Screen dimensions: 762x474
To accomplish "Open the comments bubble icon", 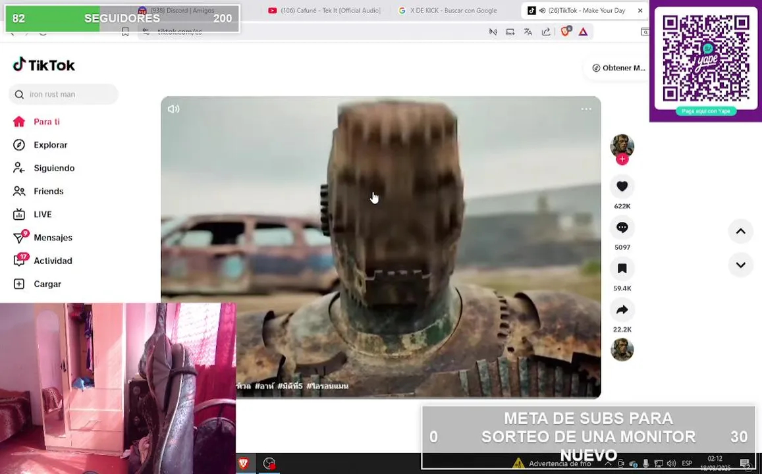I will point(622,227).
